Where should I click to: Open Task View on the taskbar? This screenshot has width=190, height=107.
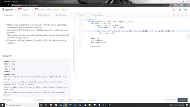click(x=46, y=105)
